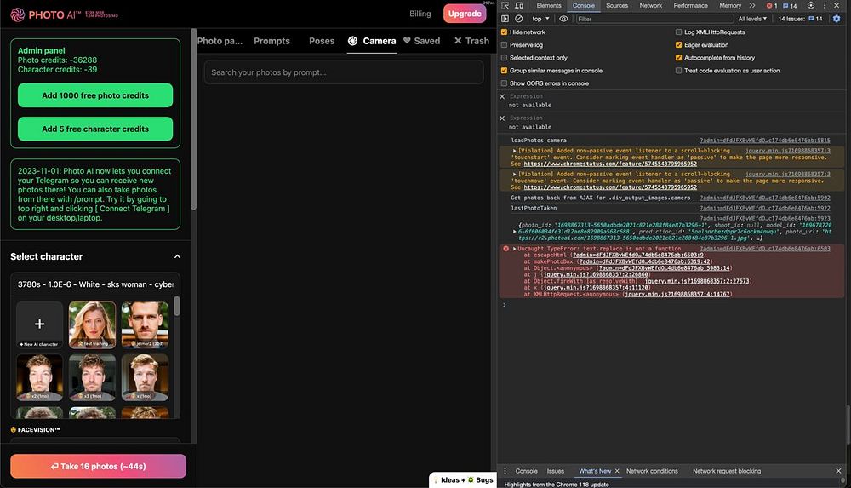Click the Upgrade button

(465, 14)
